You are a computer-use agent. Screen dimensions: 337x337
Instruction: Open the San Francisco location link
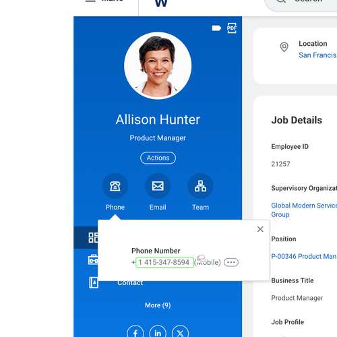(x=317, y=55)
